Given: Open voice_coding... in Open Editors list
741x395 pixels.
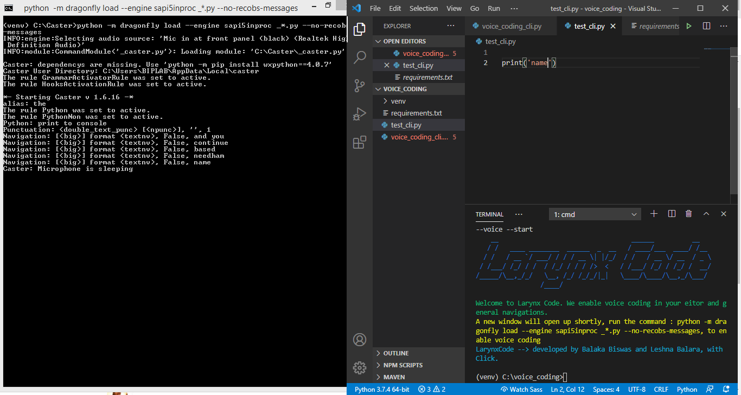Looking at the screenshot, I should click(419, 53).
